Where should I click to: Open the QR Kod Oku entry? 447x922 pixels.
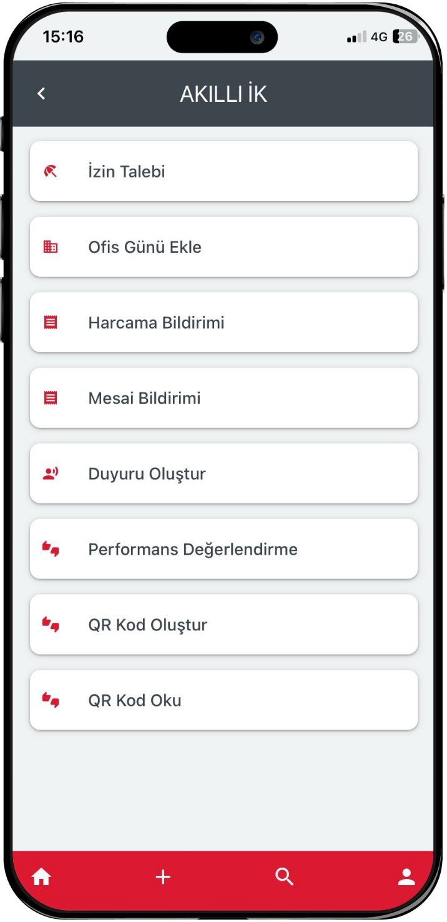[223, 700]
